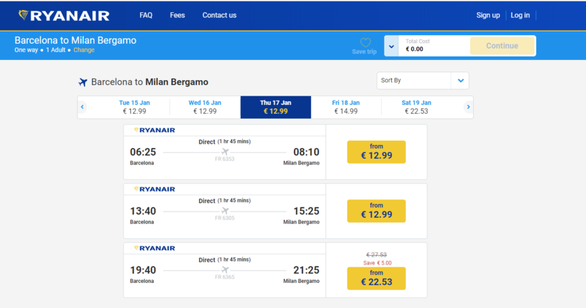Expand the Total Cost breakdown chevron
The width and height of the screenshot is (586, 308).
(392, 46)
